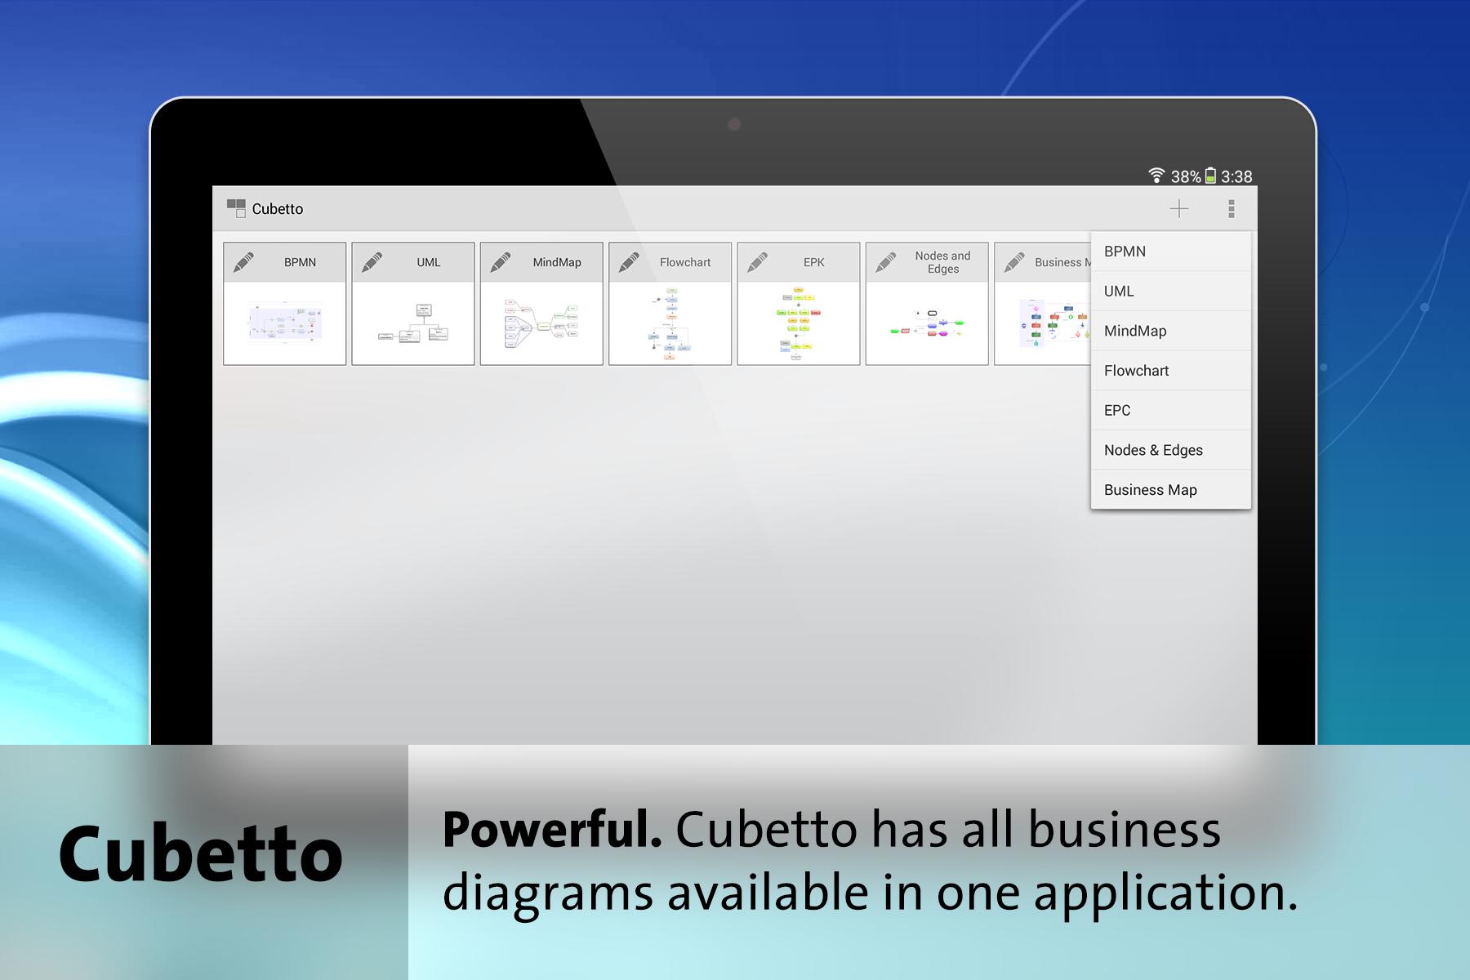
Task: Click pencil icon on Nodes and Edges card
Action: (886, 262)
